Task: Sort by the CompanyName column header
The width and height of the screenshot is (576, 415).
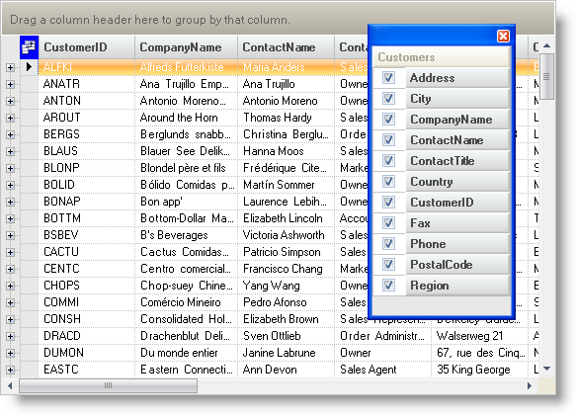Action: tap(187, 47)
